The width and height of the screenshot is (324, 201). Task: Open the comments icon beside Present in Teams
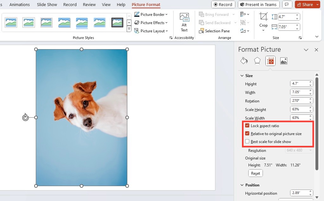click(x=287, y=4)
